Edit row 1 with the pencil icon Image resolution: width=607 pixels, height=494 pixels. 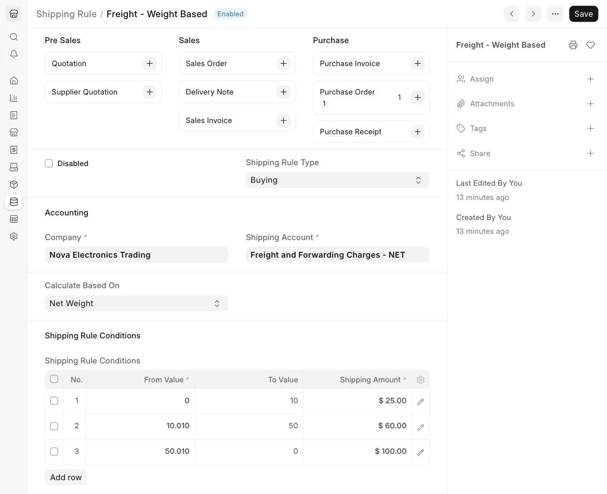(421, 402)
